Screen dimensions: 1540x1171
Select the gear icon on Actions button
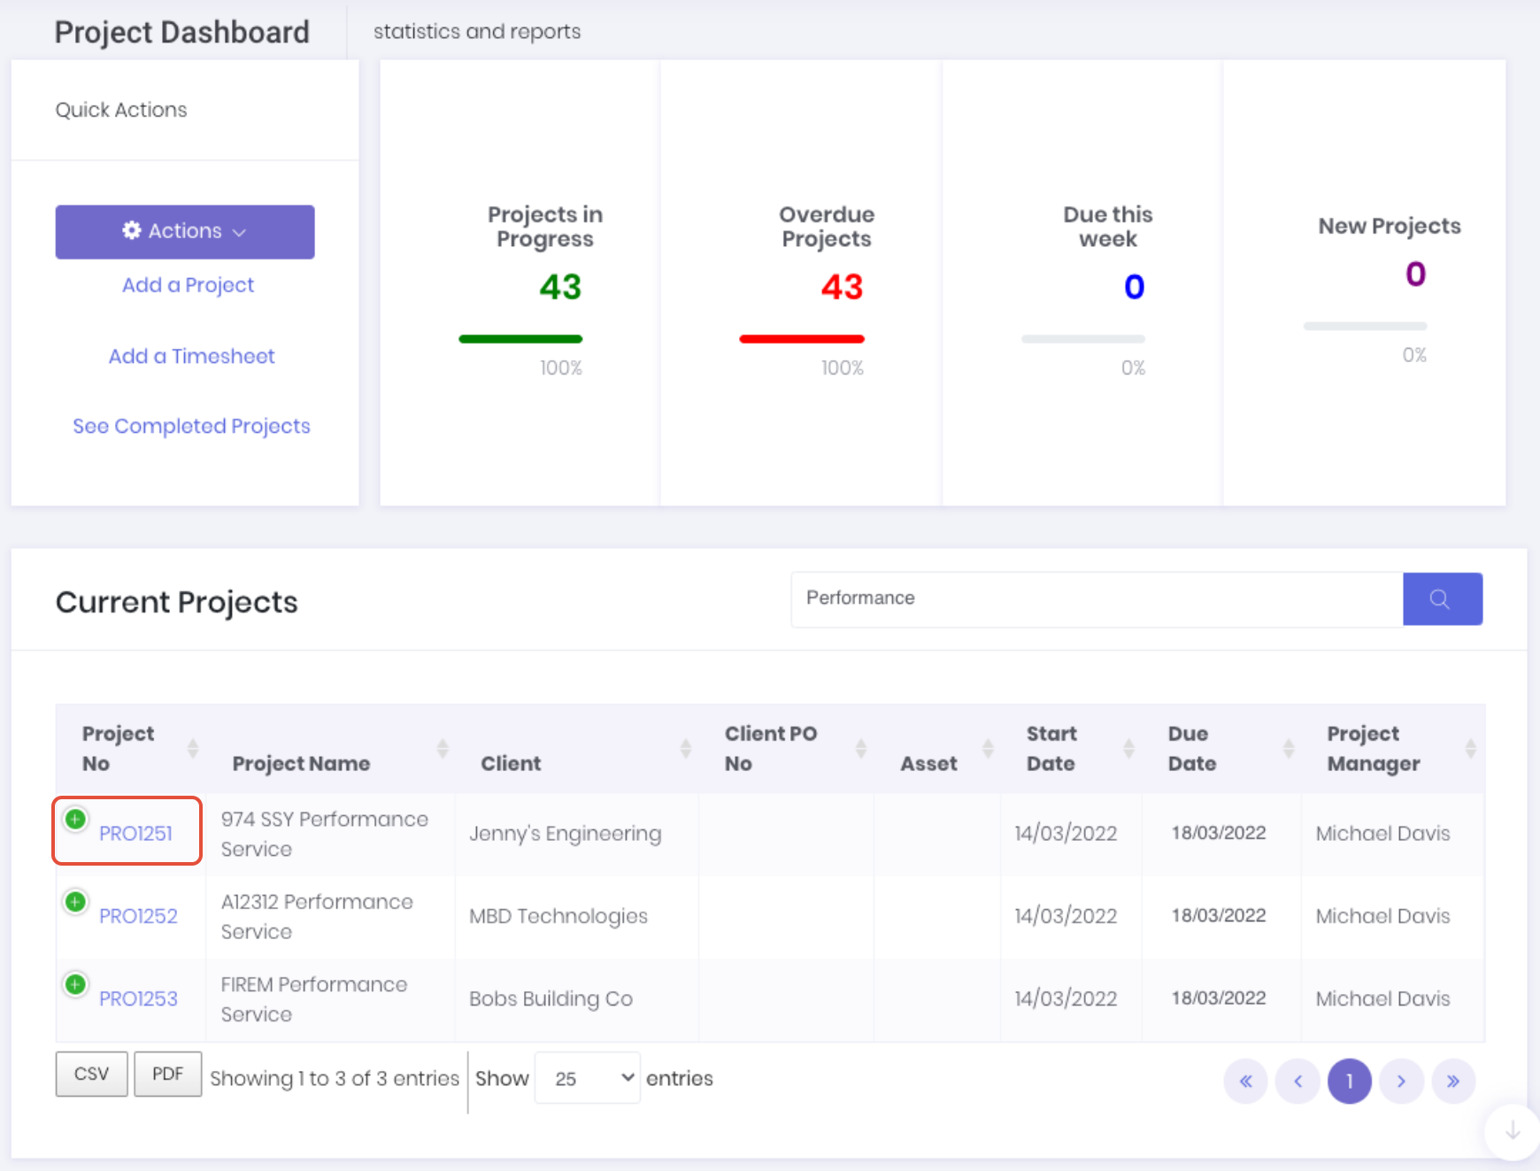point(130,231)
